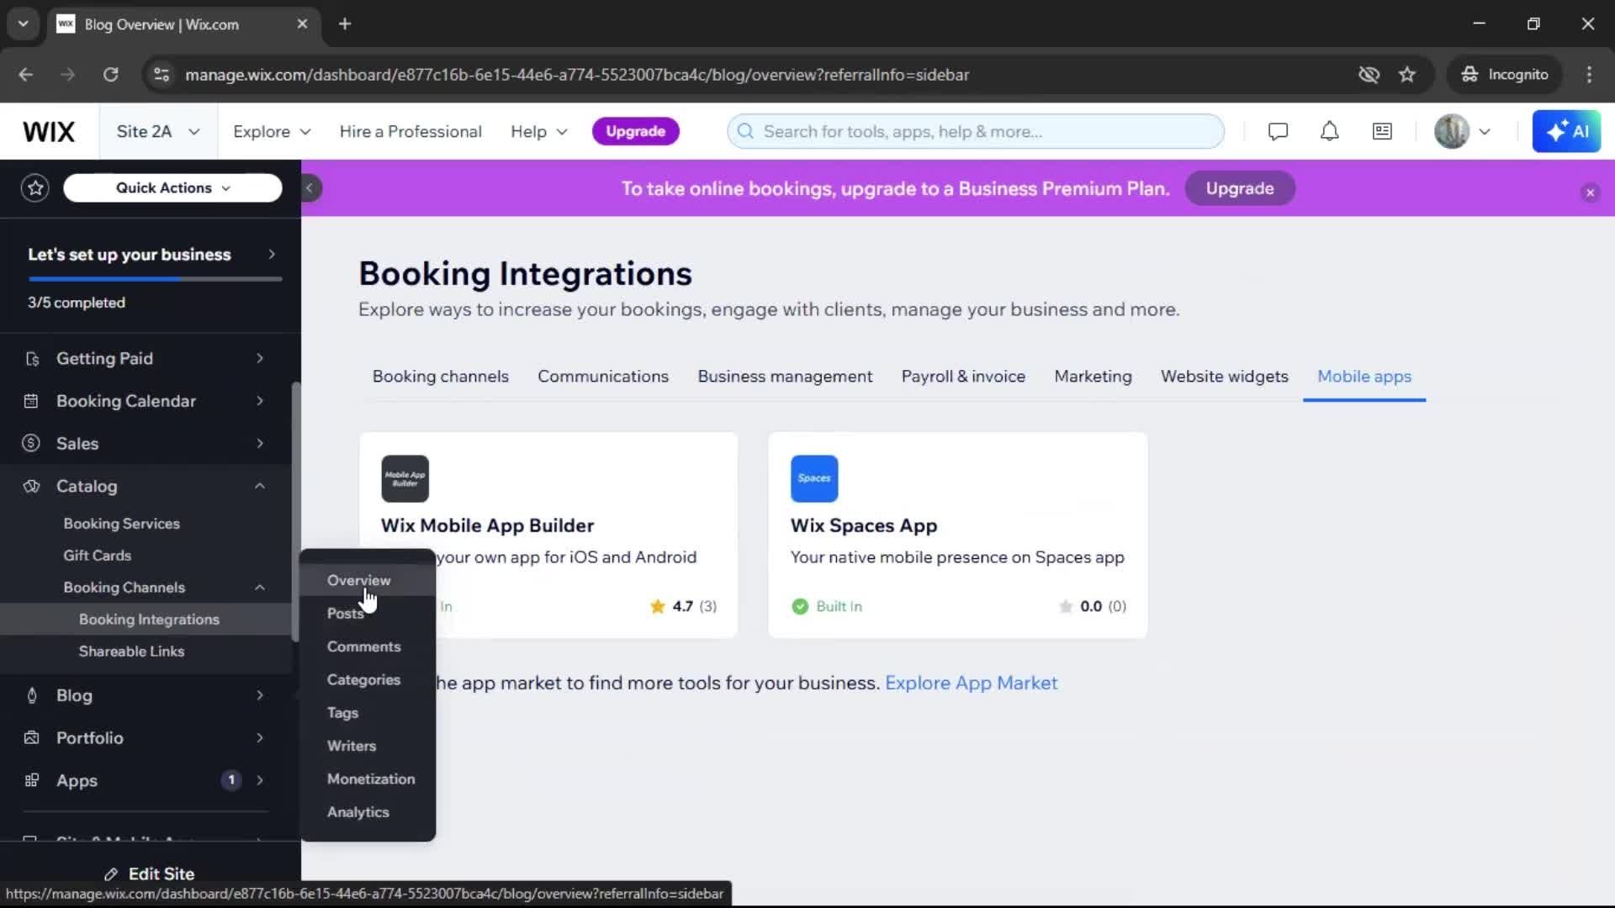This screenshot has height=908, width=1615.
Task: Open the news feed icon in header
Action: coord(1382,132)
